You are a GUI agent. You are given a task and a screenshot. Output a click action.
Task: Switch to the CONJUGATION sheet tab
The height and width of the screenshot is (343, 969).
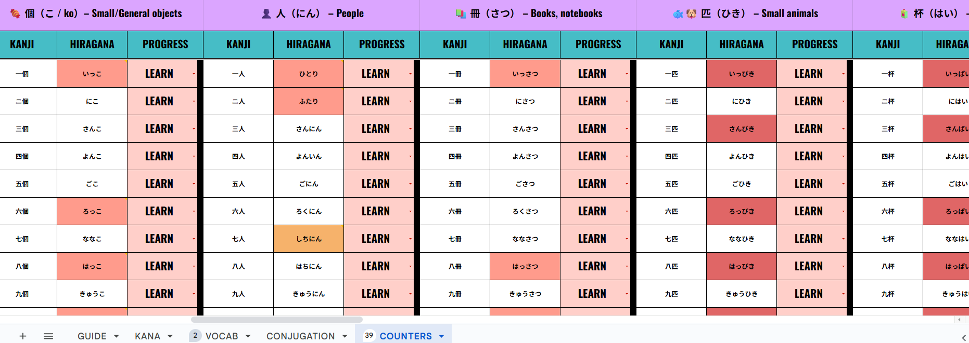pyautogui.click(x=300, y=336)
